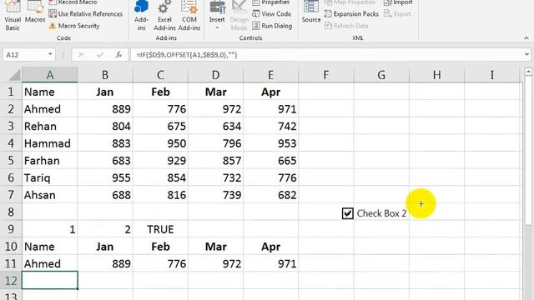Click the Insert Function fx icon
534x300 pixels.
point(118,55)
